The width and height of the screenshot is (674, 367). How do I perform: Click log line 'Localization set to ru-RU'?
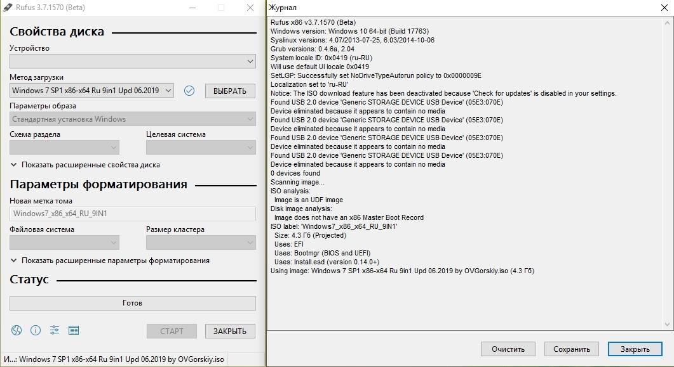pos(309,84)
